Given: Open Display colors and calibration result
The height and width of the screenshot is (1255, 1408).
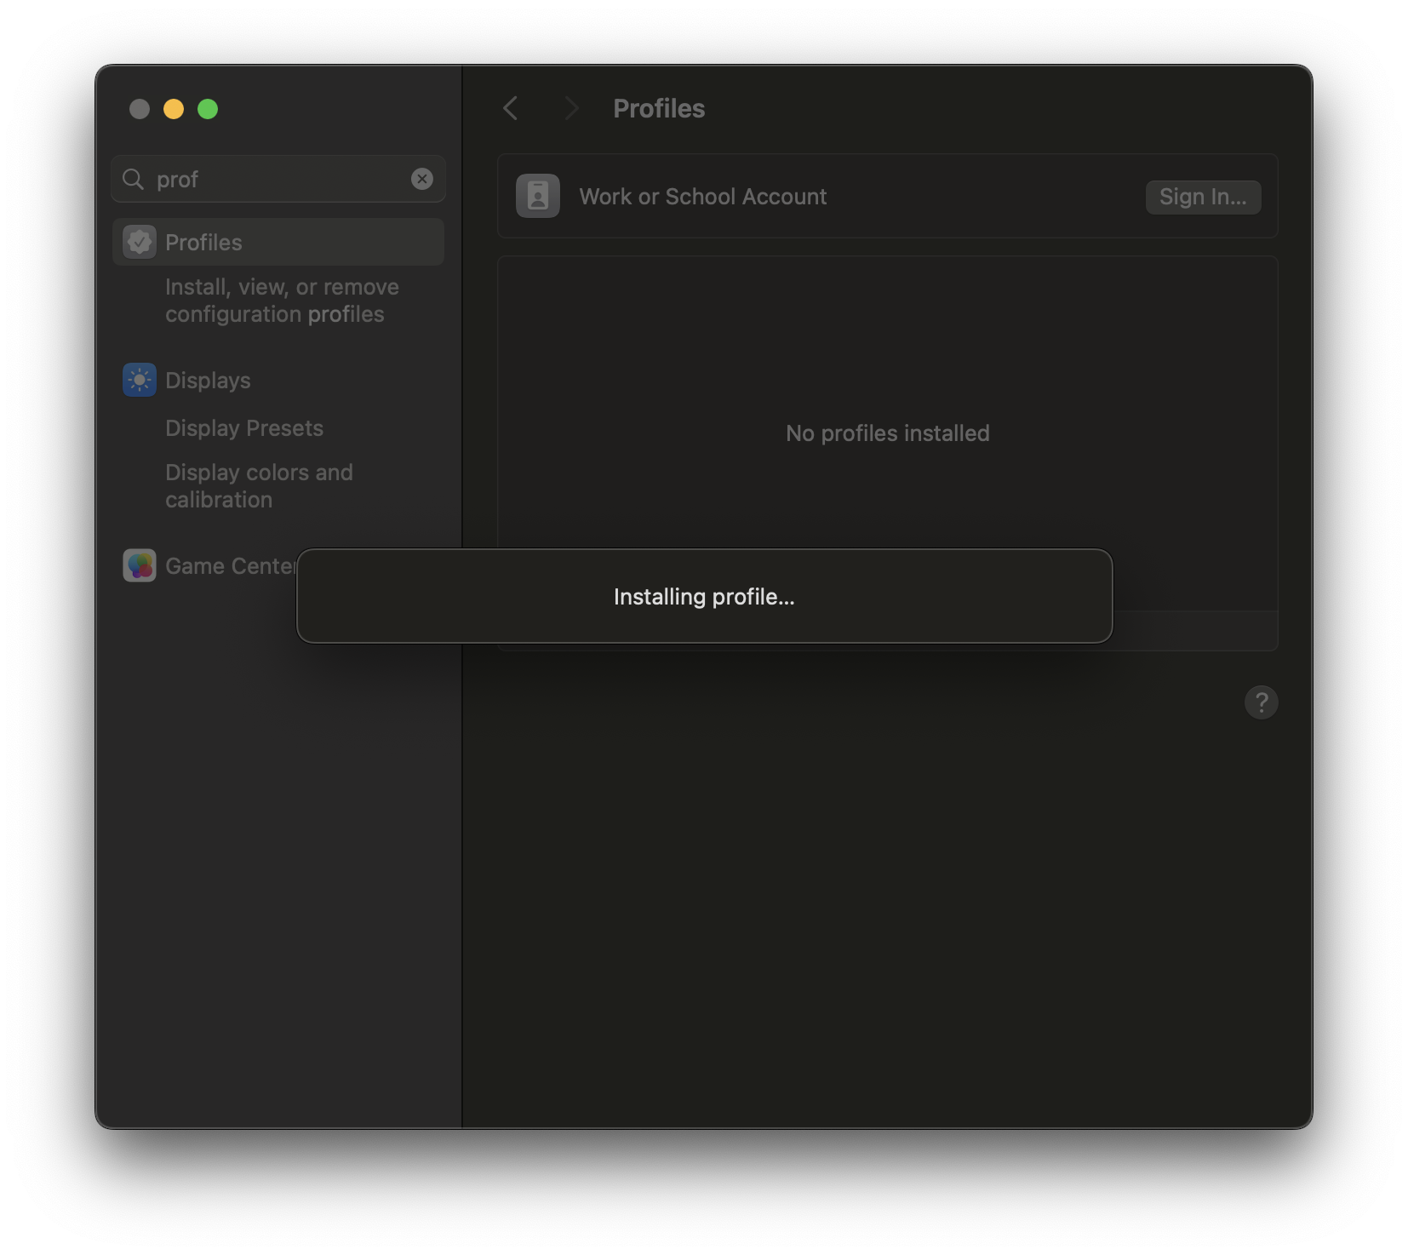Looking at the screenshot, I should point(259,486).
